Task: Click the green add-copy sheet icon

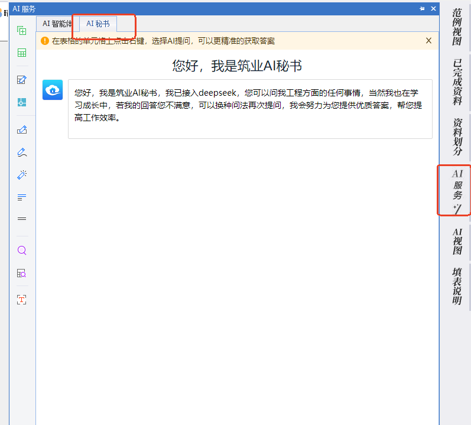Action: click(22, 31)
